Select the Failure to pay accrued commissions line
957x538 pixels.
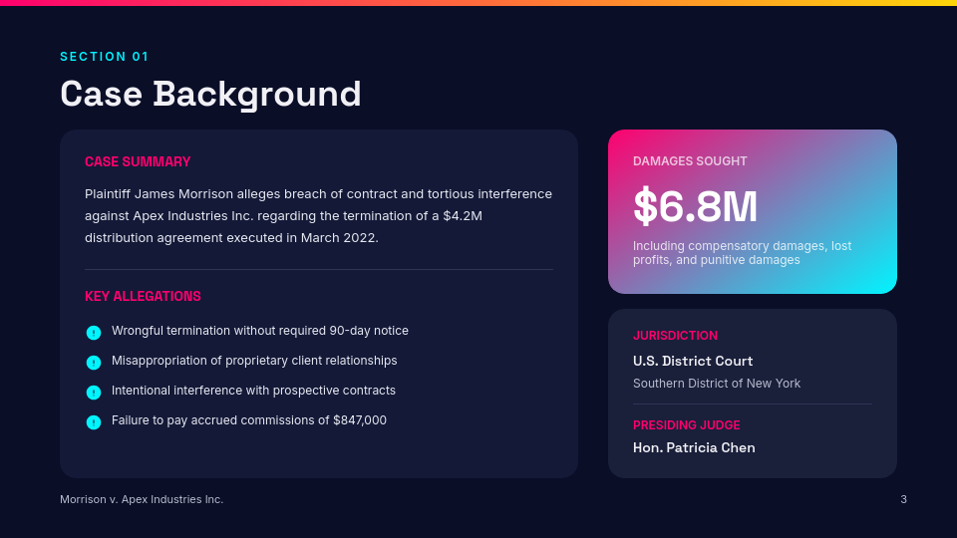[x=249, y=420]
